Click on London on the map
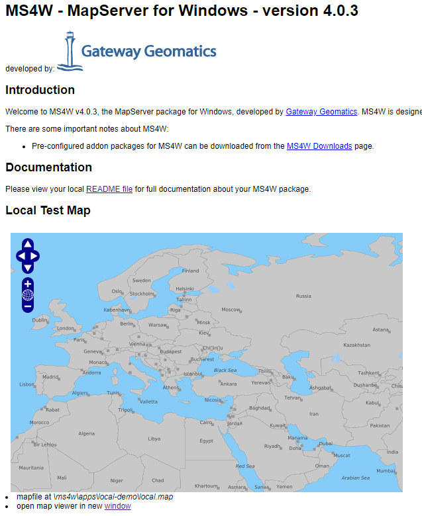 tap(66, 328)
